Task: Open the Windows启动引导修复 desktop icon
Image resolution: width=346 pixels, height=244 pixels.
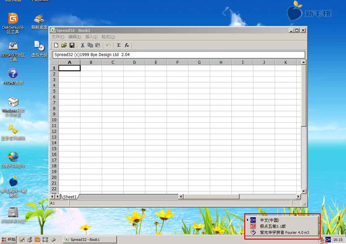Action: 13,107
